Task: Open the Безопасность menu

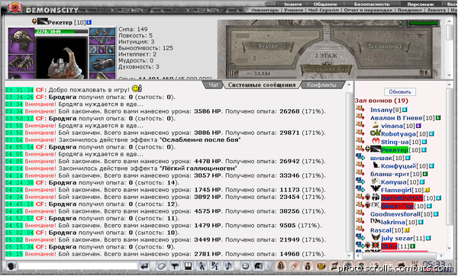Action: (372, 4)
